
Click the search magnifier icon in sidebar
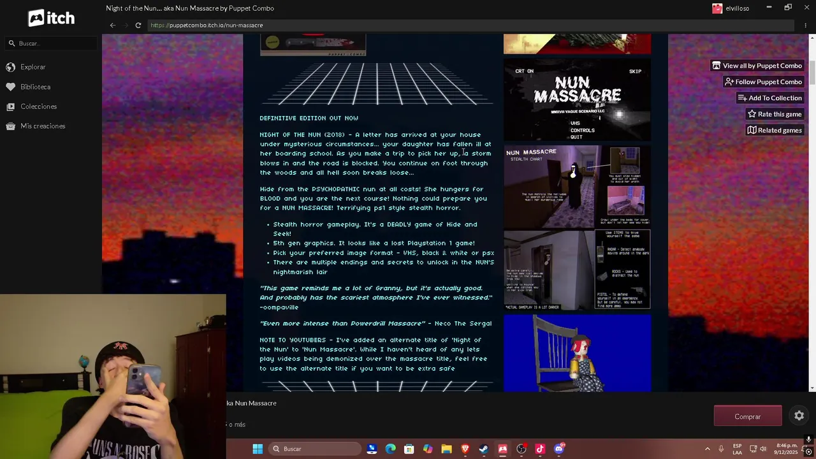click(x=11, y=43)
